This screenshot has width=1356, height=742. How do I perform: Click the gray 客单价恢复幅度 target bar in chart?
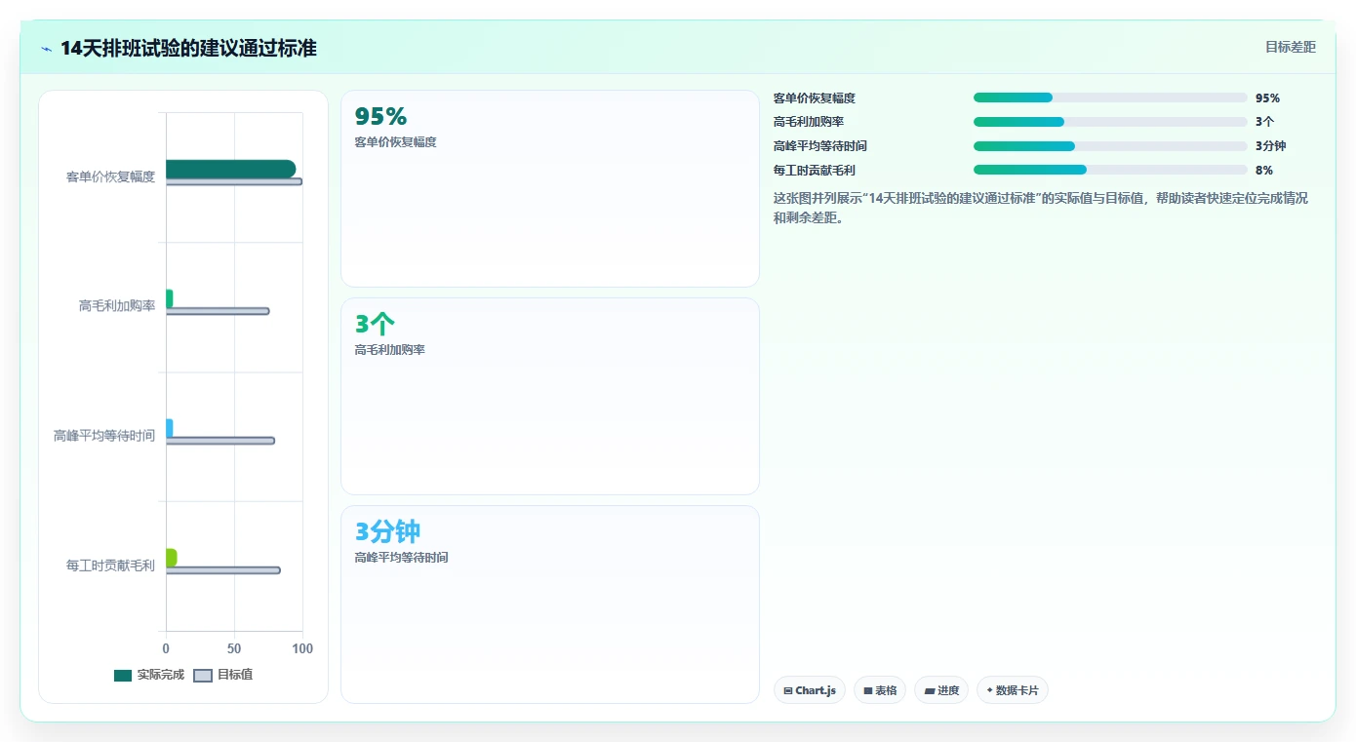234,181
